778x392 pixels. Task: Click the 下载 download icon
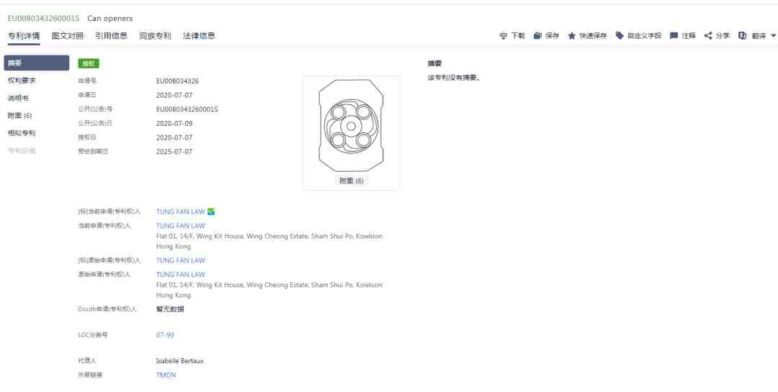(503, 36)
